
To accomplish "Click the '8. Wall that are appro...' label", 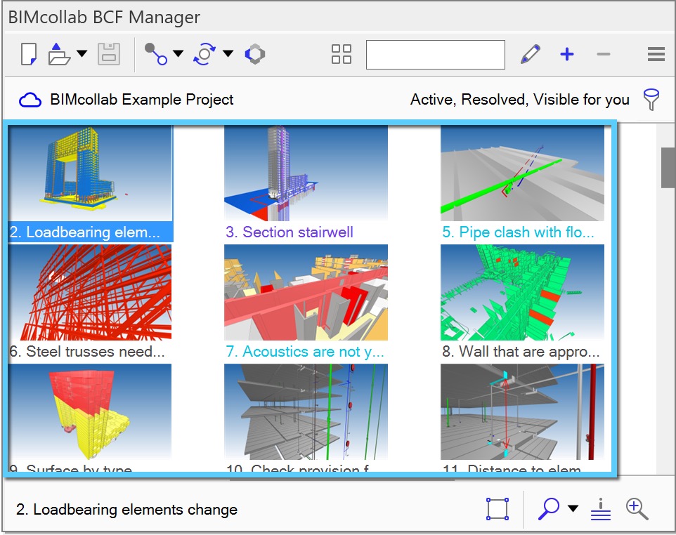I will pos(521,352).
